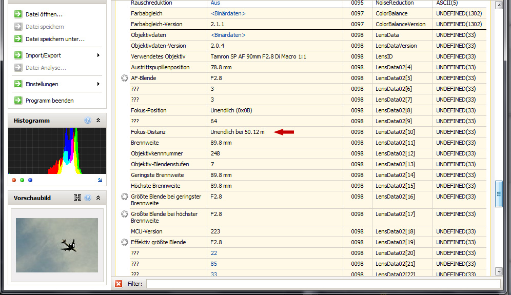
Task: Click the blue value 85 for LensData02[21]
Action: point(214,264)
